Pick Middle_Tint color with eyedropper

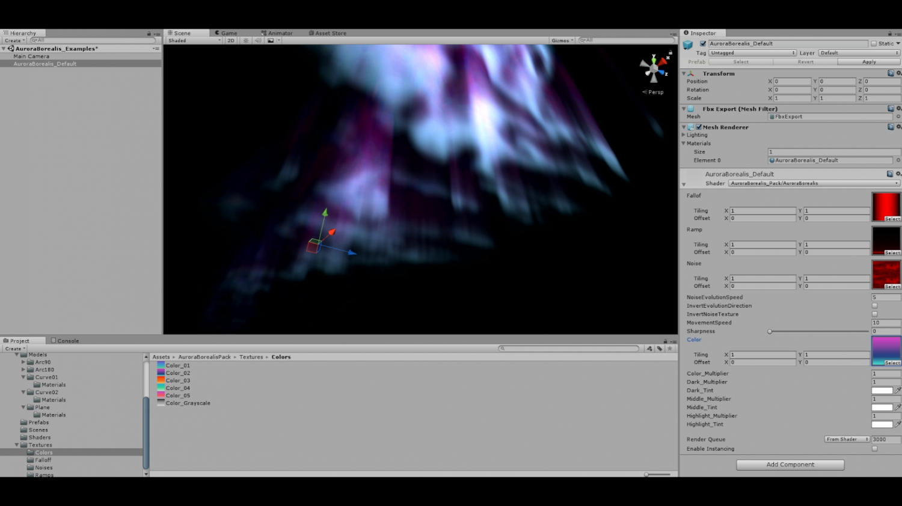pyautogui.click(x=898, y=407)
